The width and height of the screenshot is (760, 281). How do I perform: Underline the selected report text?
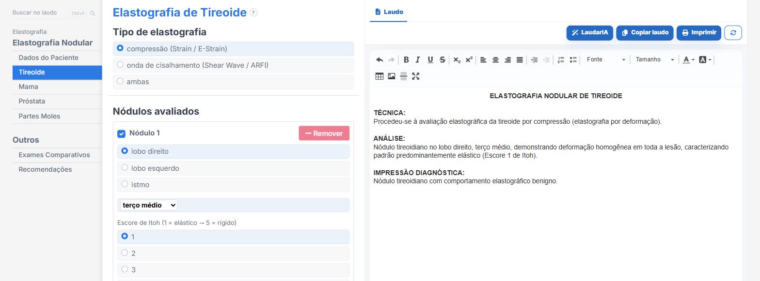point(430,59)
